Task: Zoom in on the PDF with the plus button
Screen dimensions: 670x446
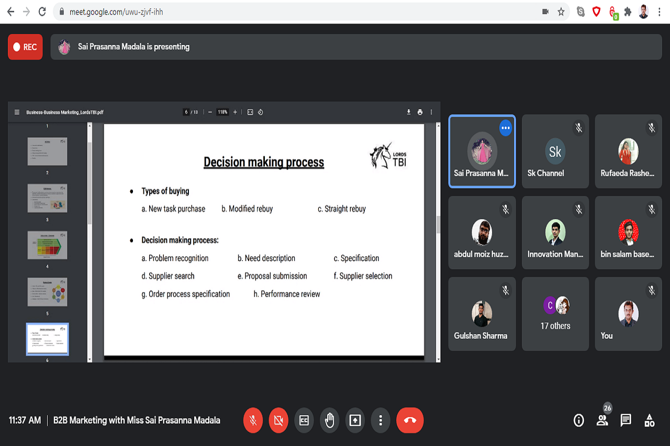Action: [235, 112]
